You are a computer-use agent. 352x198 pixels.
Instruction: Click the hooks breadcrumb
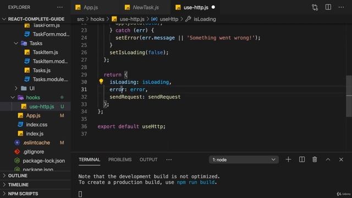97,19
